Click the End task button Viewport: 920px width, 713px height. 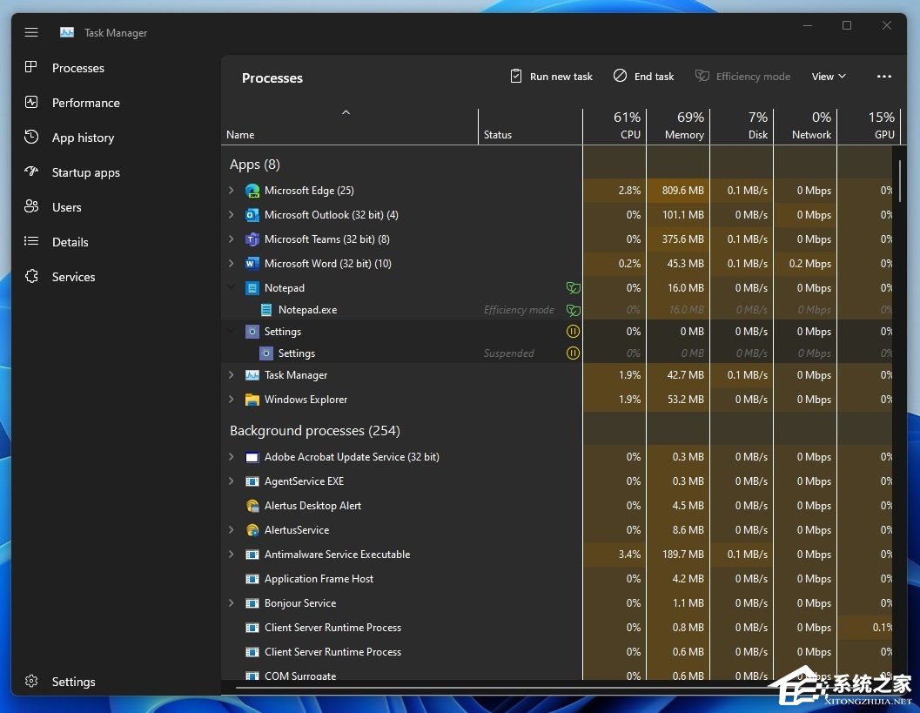pos(643,77)
